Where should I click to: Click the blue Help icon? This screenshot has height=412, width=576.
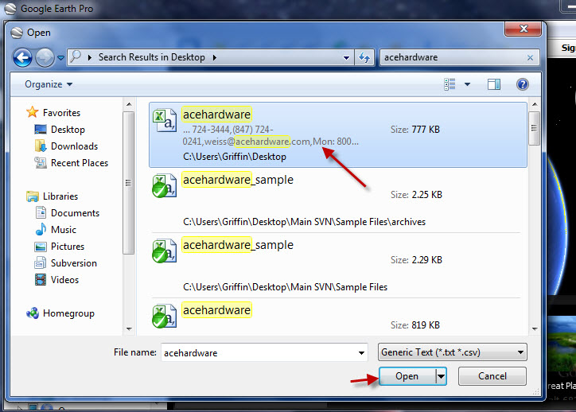click(523, 84)
